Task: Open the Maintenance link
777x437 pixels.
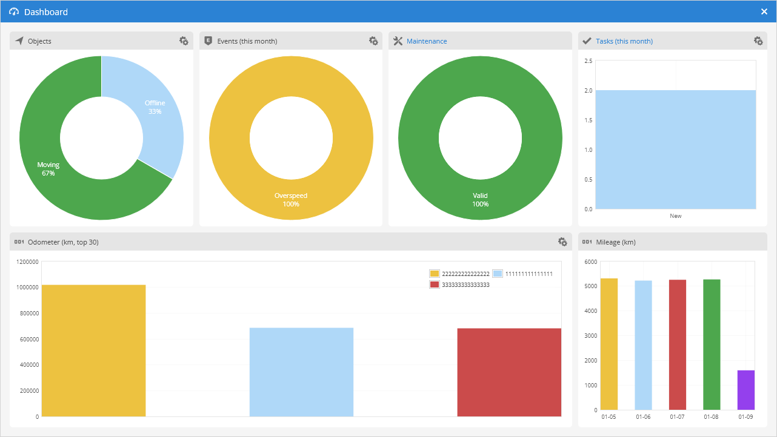Action: click(x=427, y=41)
